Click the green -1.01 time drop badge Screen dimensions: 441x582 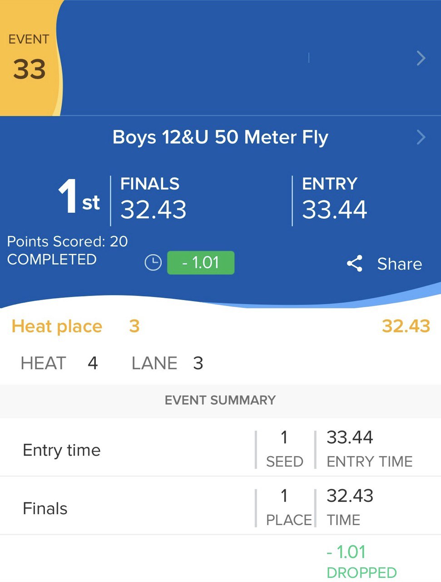[x=201, y=263]
